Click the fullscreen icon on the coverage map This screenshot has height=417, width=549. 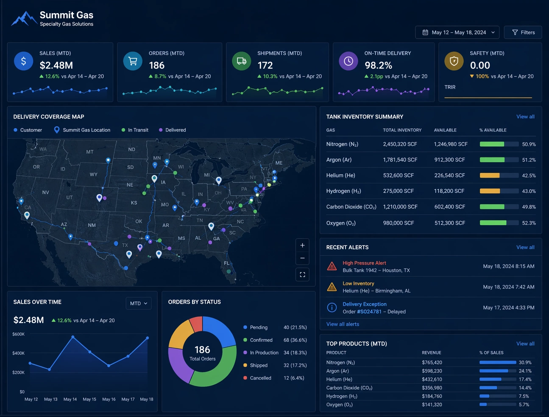(302, 274)
